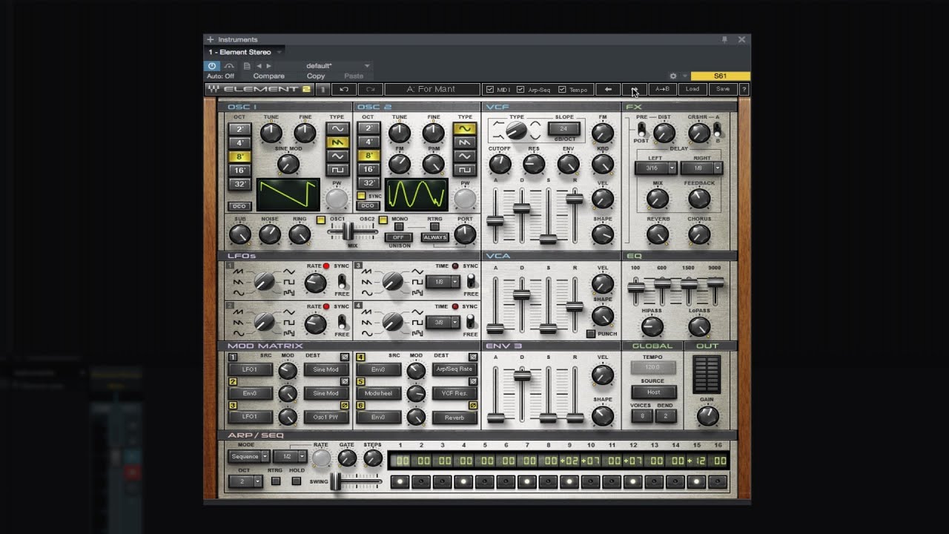Screen dimensions: 949x534
Task: Select the square waveform type in OSC 2
Action: click(465, 170)
